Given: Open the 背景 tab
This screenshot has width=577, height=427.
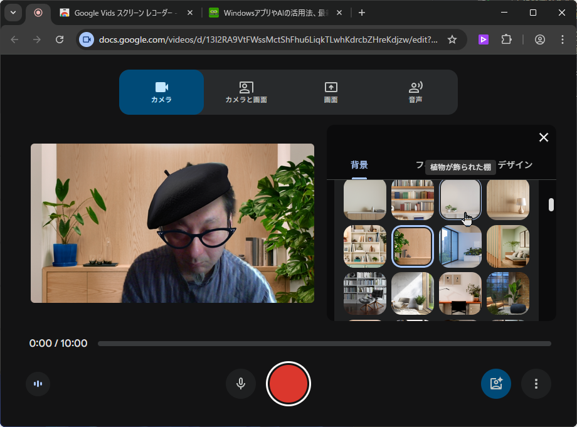Looking at the screenshot, I should click(x=359, y=165).
